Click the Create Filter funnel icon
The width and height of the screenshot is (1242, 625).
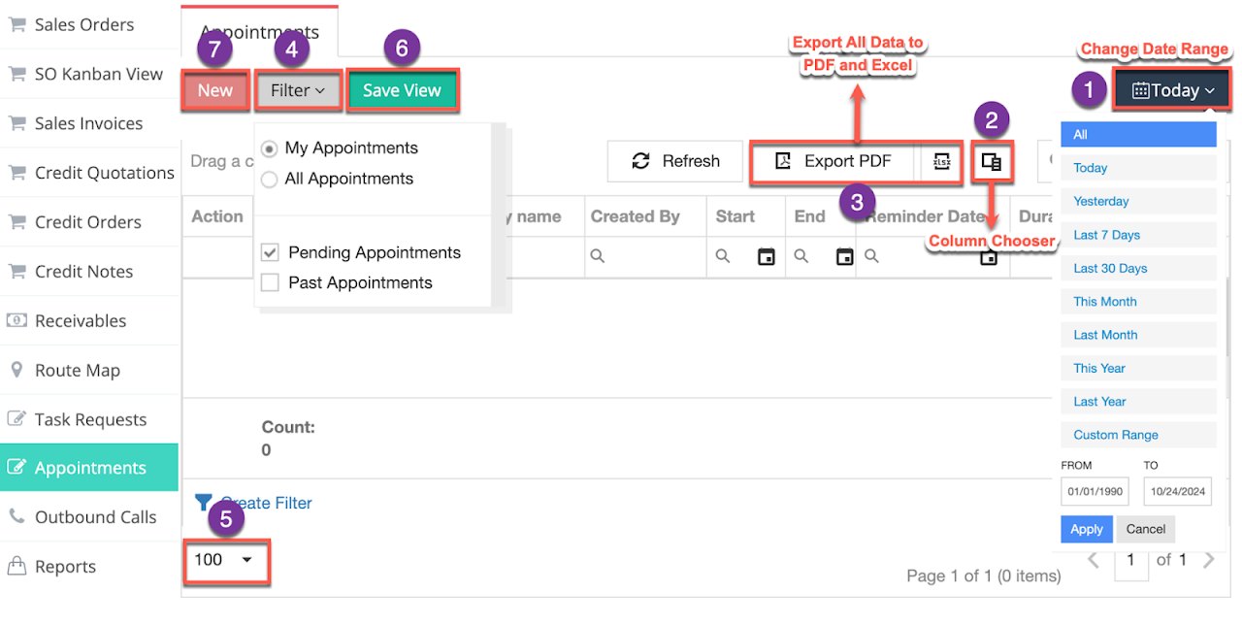click(x=203, y=503)
